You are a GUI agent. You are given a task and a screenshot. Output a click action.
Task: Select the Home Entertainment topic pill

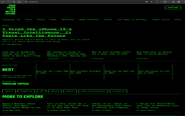(x=93, y=91)
